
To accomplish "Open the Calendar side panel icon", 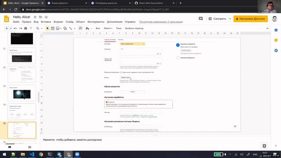I will (x=276, y=30).
